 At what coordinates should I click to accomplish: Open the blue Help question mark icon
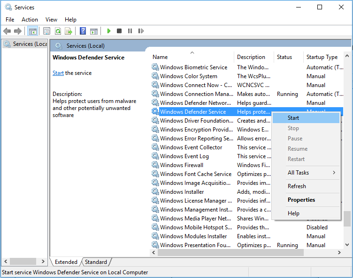tap(83, 31)
